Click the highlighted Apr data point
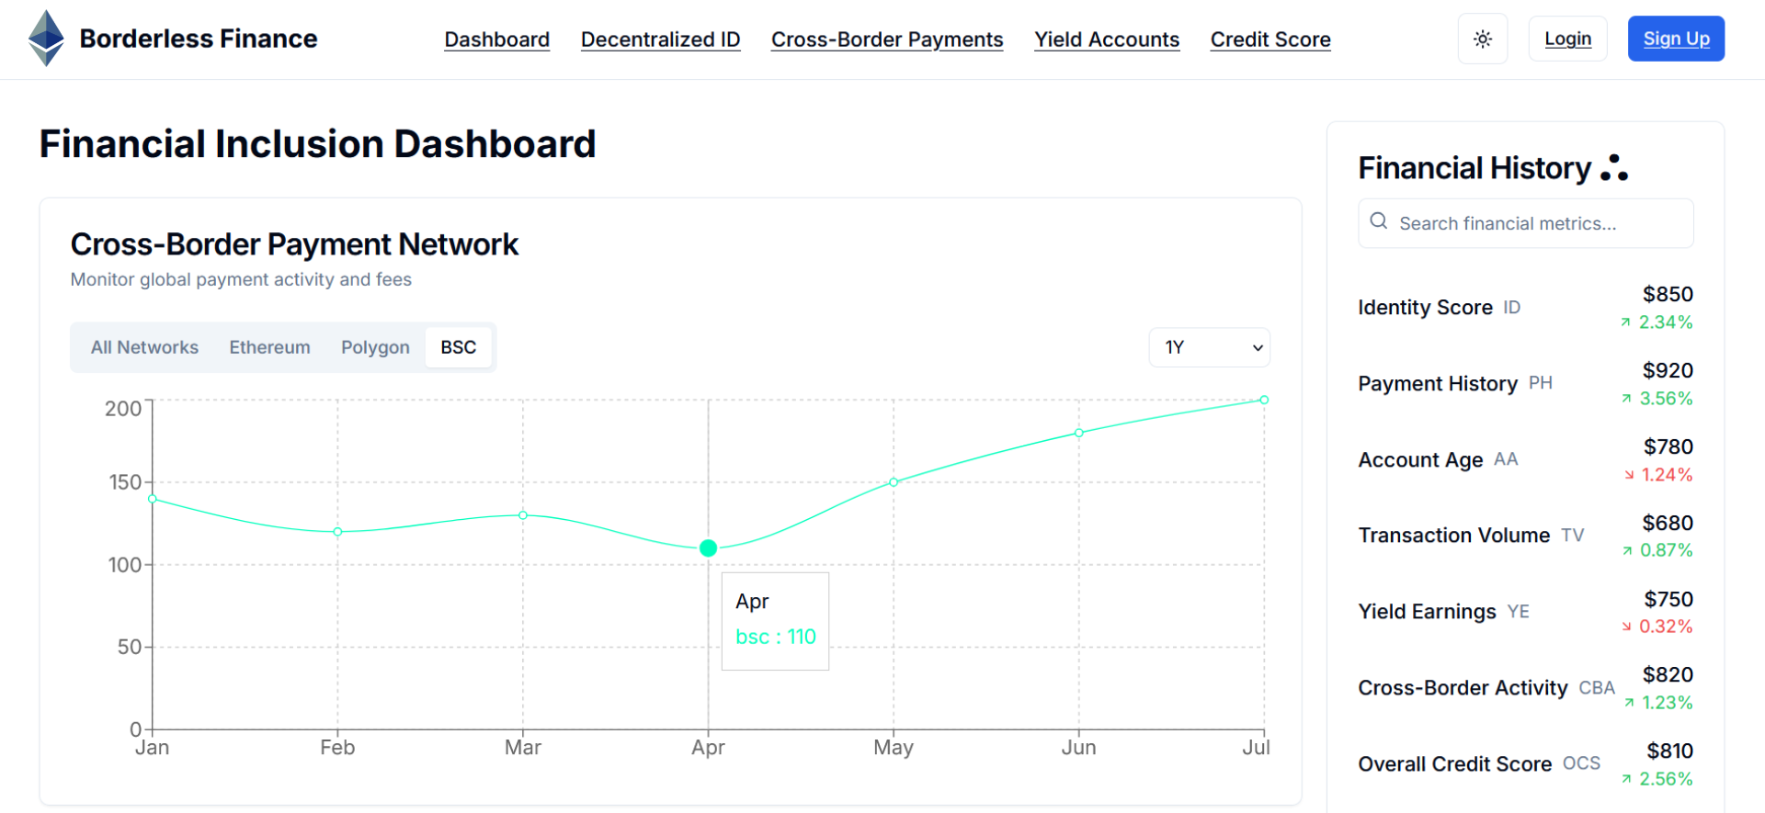The image size is (1765, 813). (708, 548)
